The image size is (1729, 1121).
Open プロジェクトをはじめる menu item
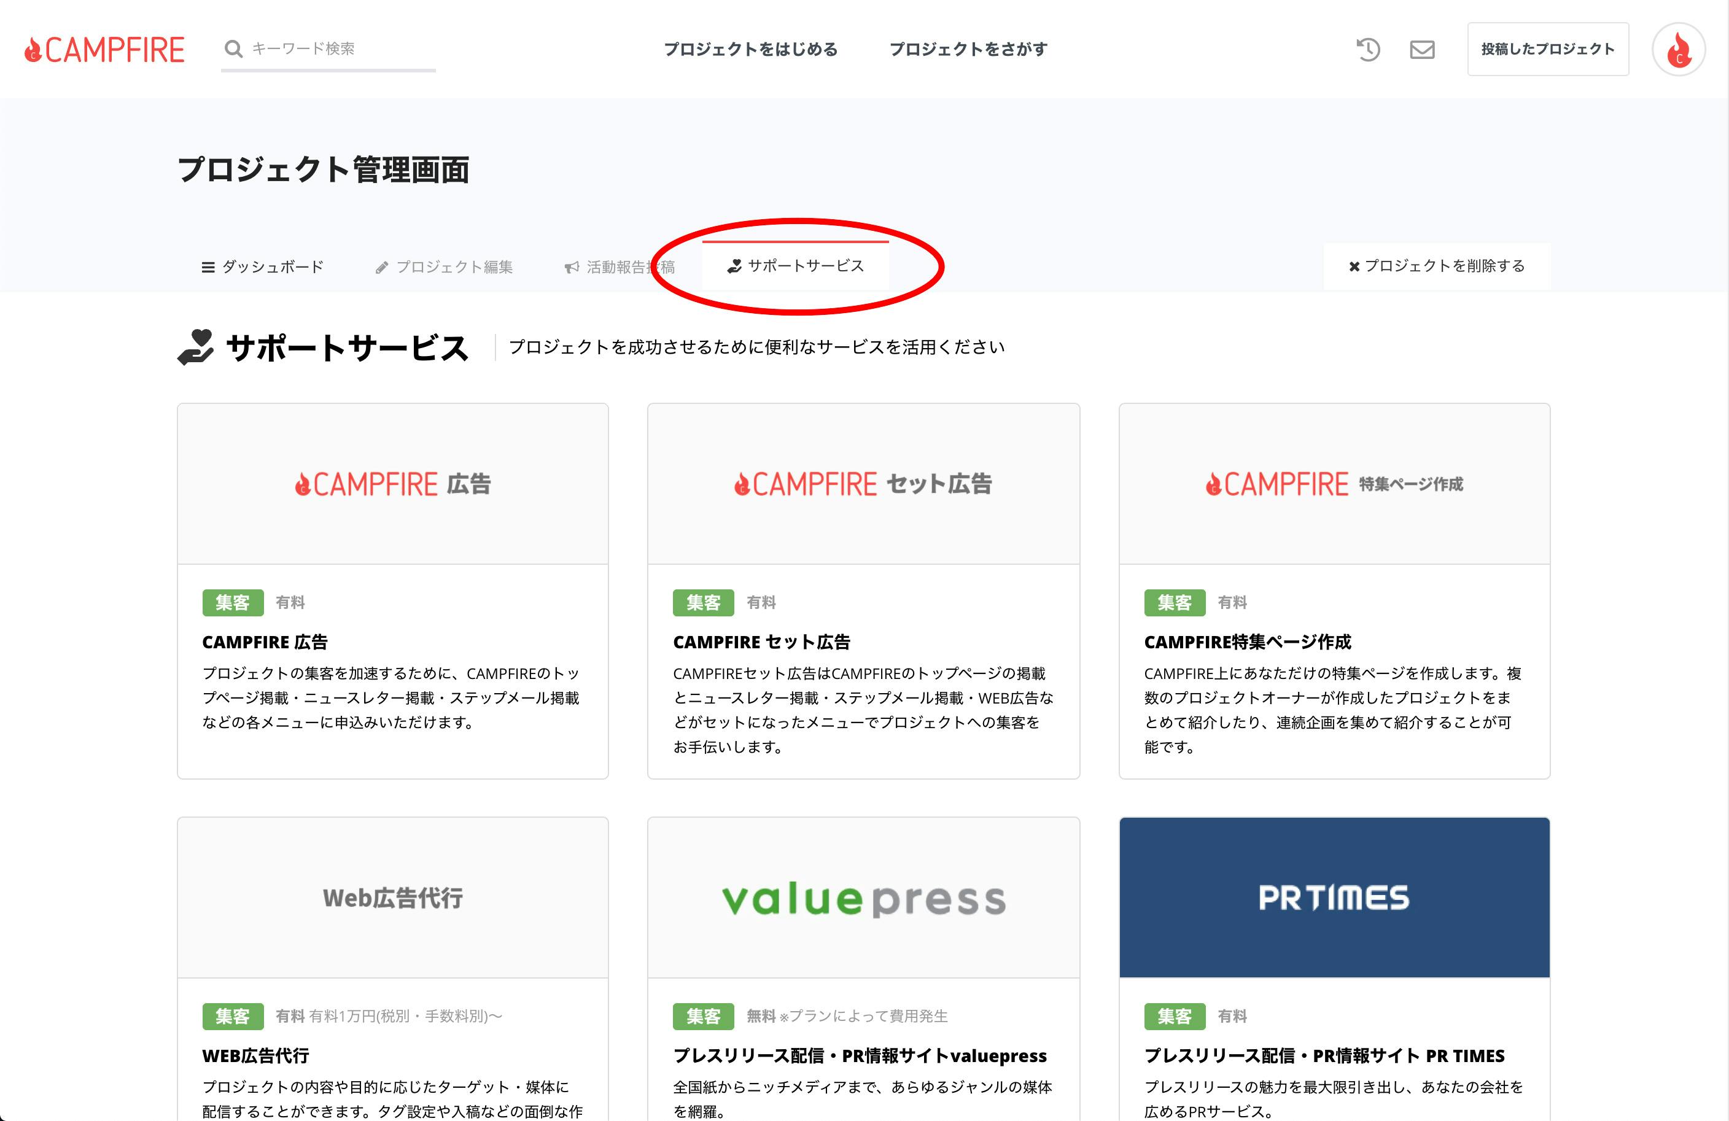click(751, 49)
